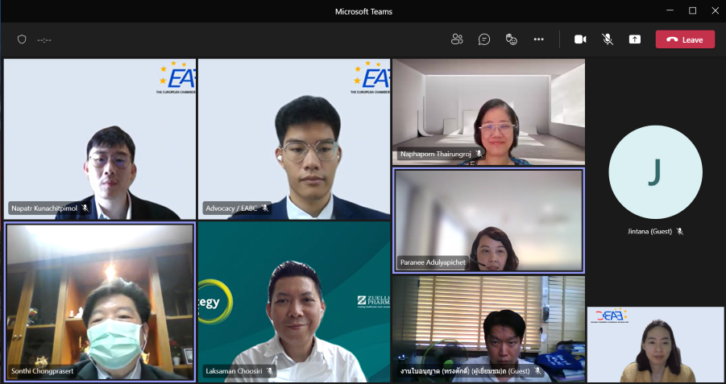Screen dimensions: 726x384
Task: Click the meeting timer display
Action: coord(44,39)
